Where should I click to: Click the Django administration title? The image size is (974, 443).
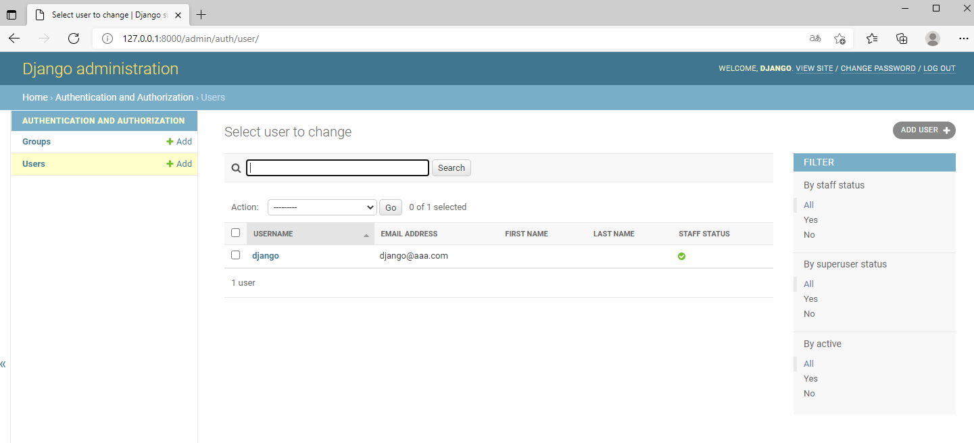(x=101, y=69)
